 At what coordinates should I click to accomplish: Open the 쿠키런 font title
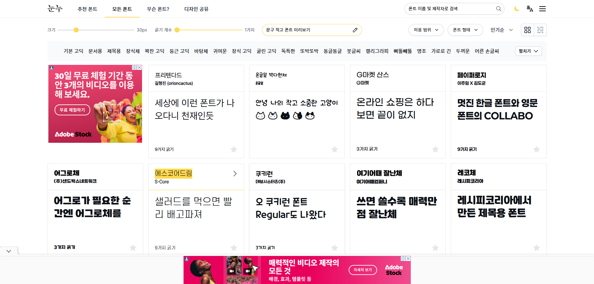coord(264,174)
